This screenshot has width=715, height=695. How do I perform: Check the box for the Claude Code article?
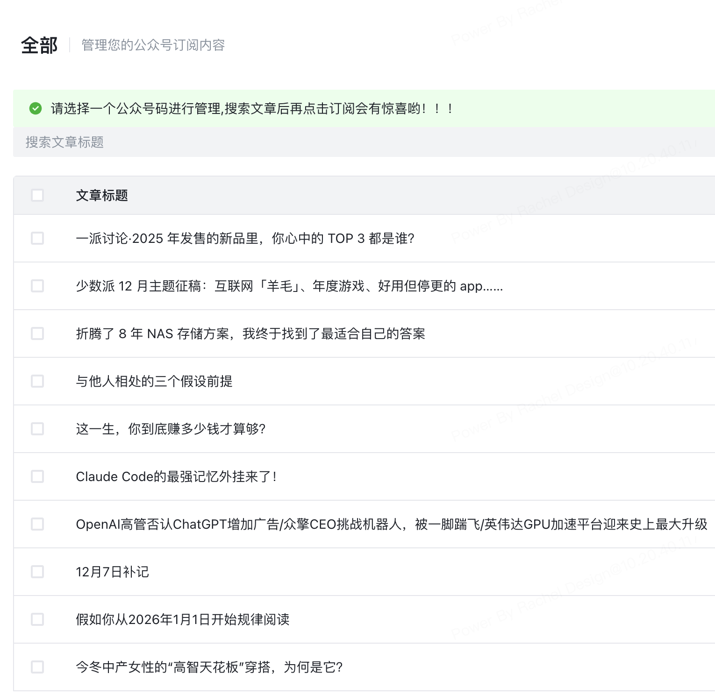point(37,477)
